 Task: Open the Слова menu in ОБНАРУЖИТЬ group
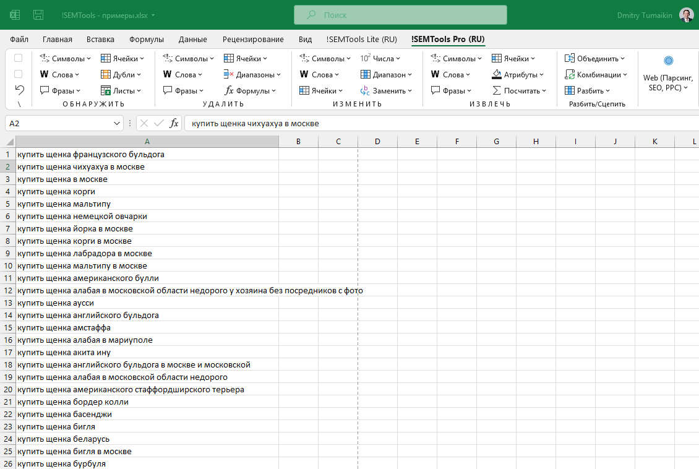tap(59, 74)
